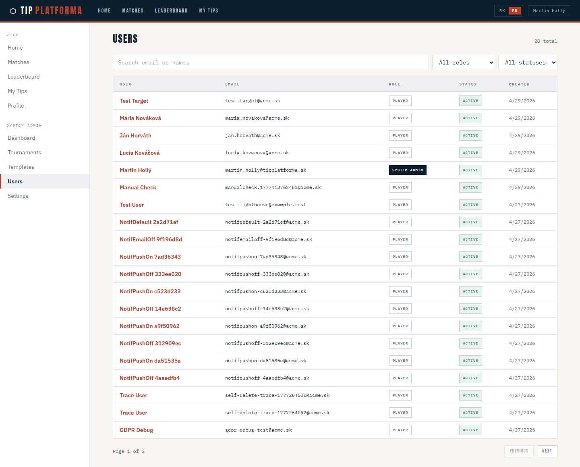The width and height of the screenshot is (580, 467).
Task: Open Martin Hollý's user profile link
Action: [135, 170]
